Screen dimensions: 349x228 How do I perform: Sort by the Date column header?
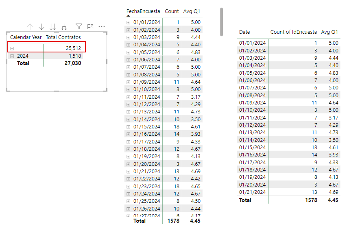(244, 32)
